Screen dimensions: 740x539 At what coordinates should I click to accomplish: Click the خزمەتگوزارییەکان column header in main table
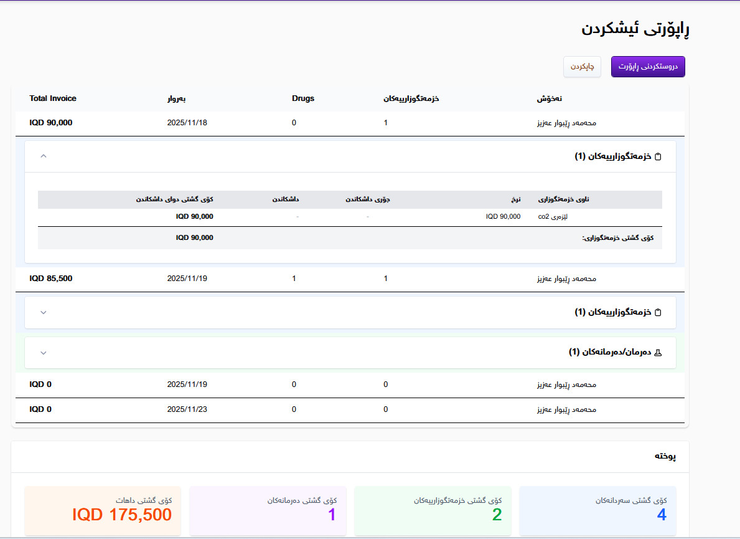[411, 98]
